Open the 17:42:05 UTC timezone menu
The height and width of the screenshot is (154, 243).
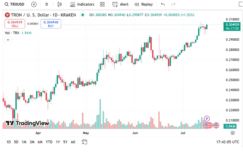coord(228,142)
